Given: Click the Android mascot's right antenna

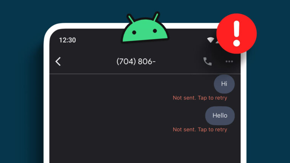Looking at the screenshot, I should pyautogui.click(x=156, y=17).
